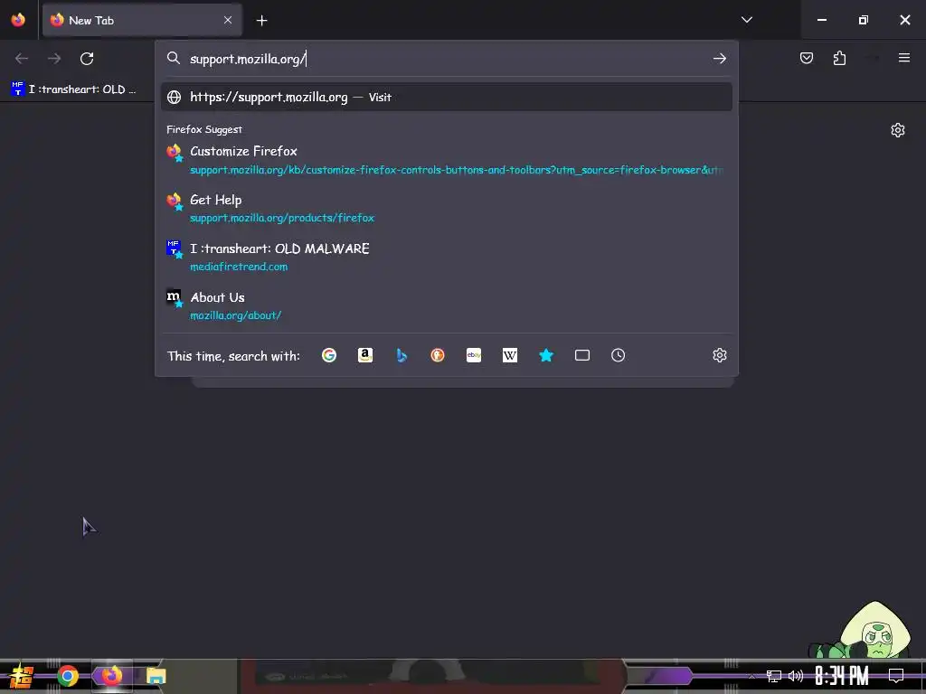Click Firefox icon in the taskbar
Screen dimensions: 926x694
click(x=111, y=675)
